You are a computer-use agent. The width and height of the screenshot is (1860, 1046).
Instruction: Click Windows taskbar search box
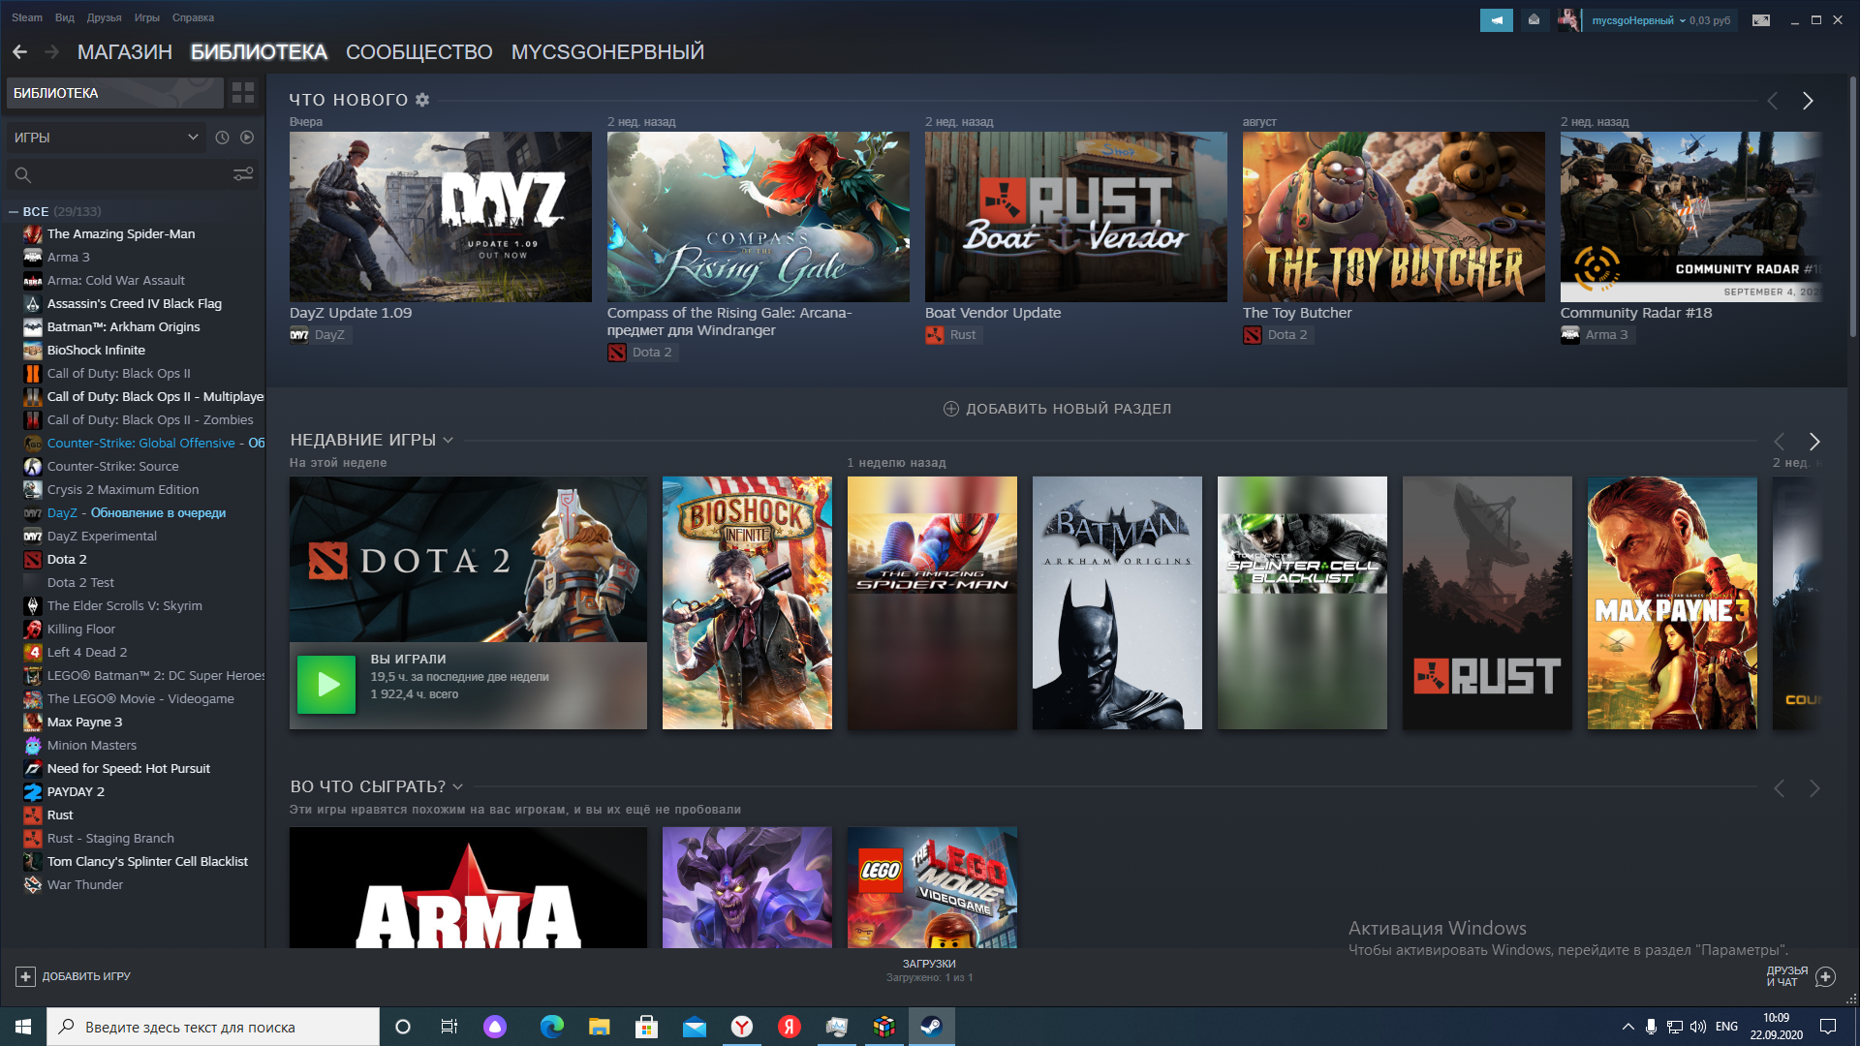pyautogui.click(x=213, y=1027)
